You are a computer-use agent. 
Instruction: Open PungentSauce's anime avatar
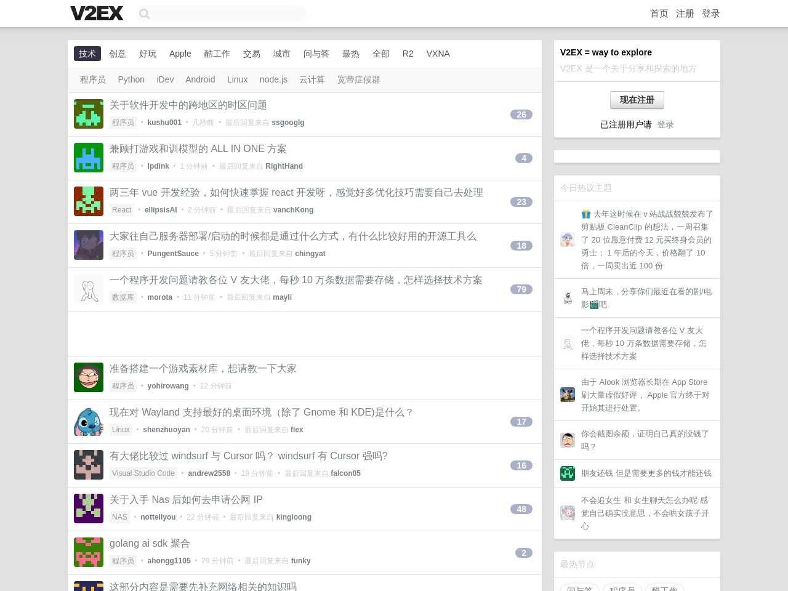click(x=89, y=245)
